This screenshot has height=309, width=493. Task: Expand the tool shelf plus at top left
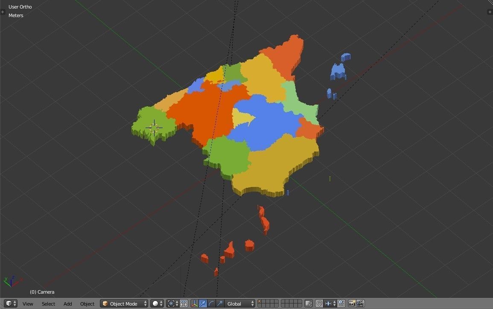click(3, 12)
